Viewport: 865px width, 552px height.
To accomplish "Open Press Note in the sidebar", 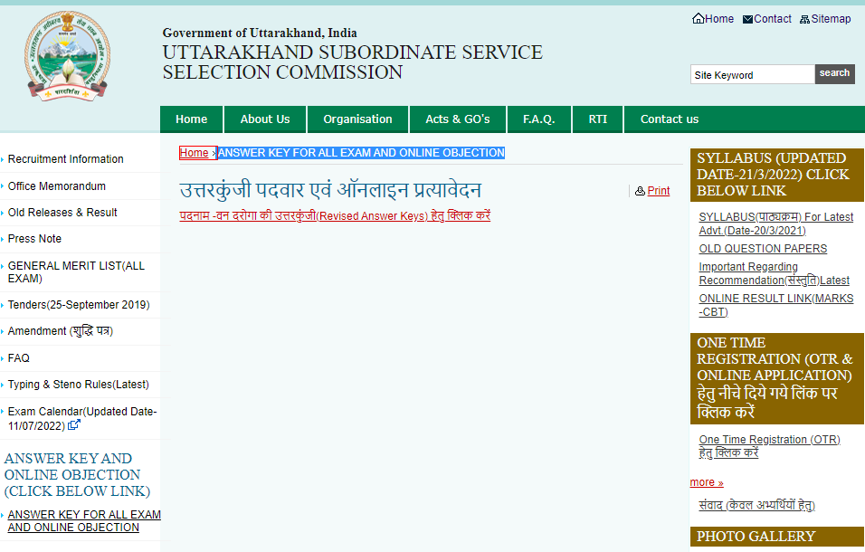I will point(34,239).
